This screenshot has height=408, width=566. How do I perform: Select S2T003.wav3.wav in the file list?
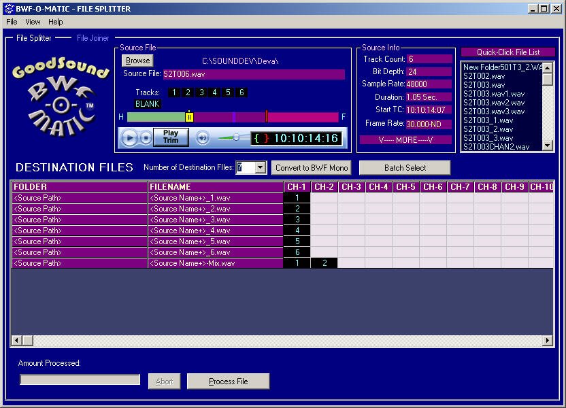pyautogui.click(x=494, y=112)
